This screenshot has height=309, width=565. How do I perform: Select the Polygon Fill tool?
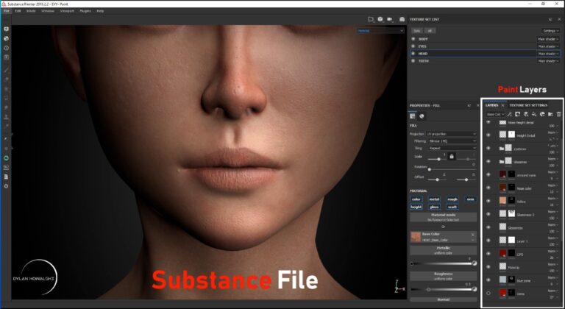point(6,98)
